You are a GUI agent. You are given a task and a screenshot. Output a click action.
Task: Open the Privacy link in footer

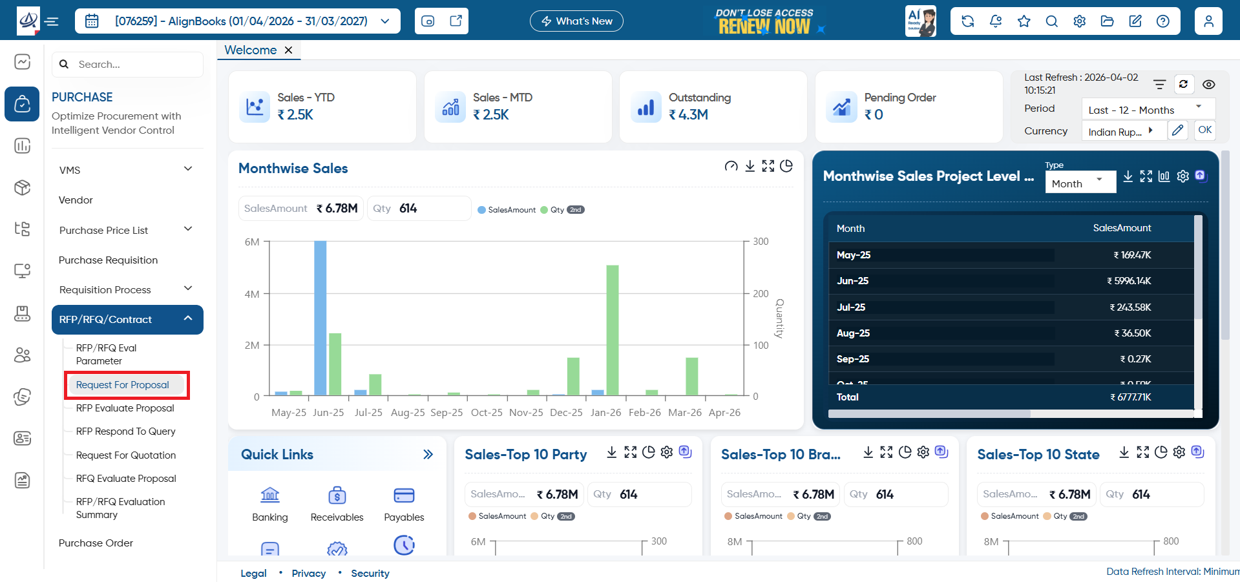308,573
